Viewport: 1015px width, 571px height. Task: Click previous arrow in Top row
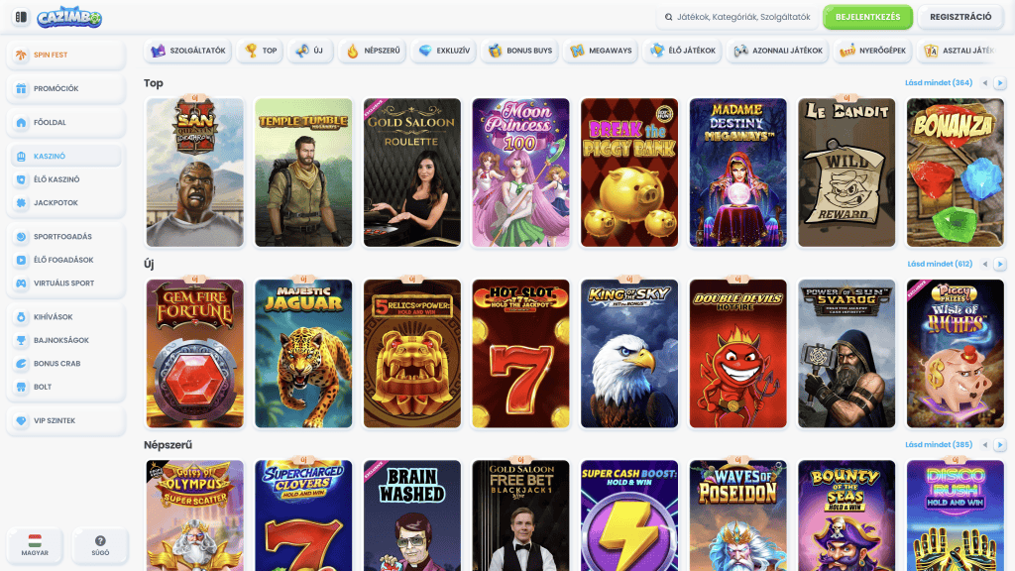[985, 83]
